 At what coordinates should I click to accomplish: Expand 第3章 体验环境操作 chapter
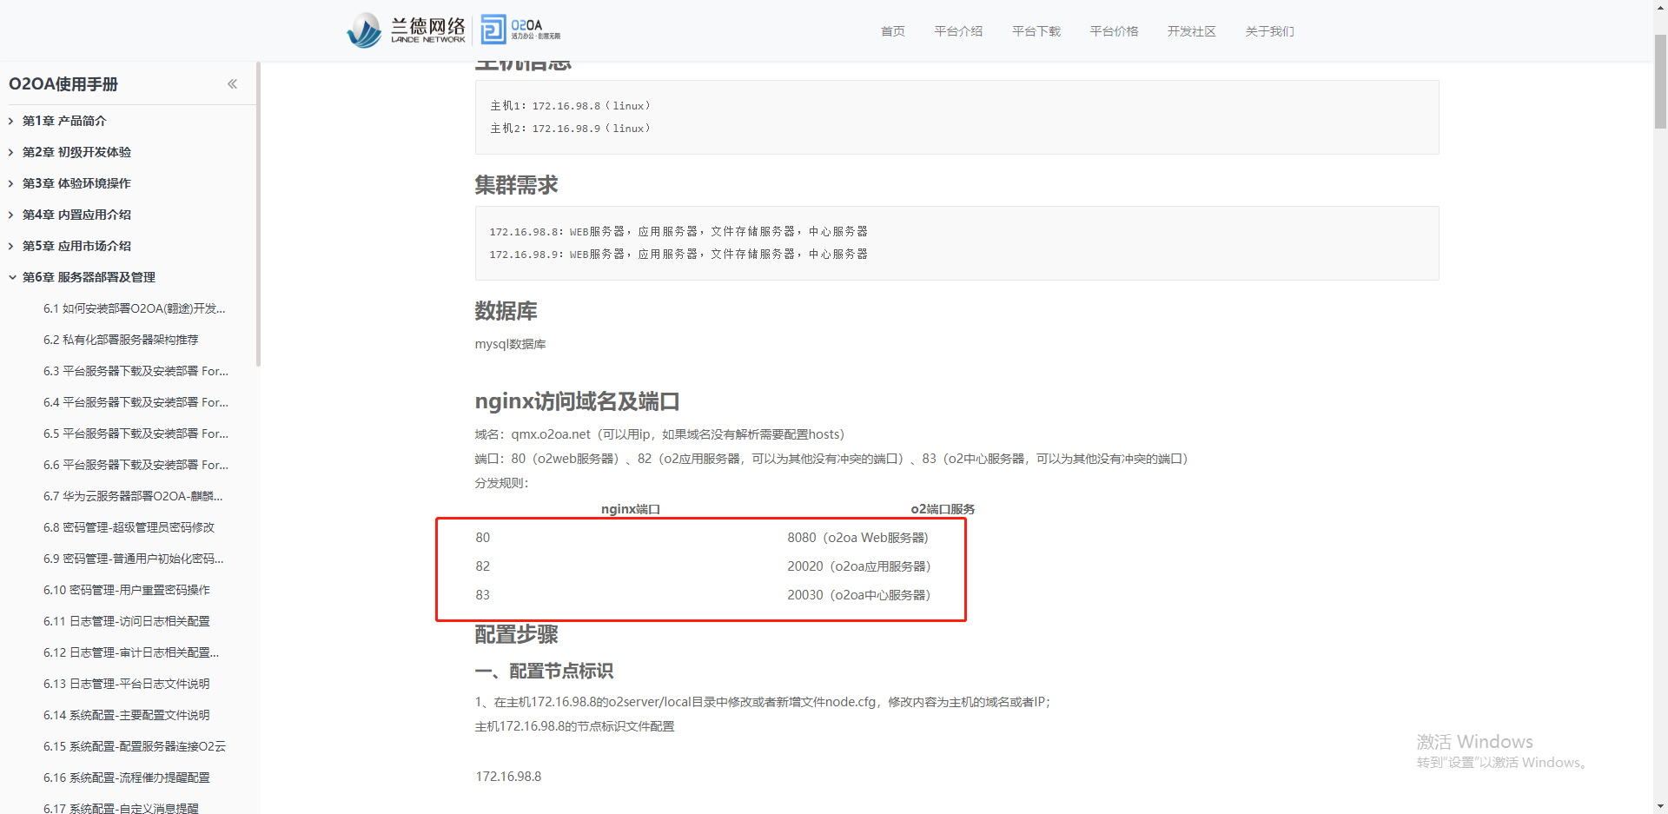[11, 183]
